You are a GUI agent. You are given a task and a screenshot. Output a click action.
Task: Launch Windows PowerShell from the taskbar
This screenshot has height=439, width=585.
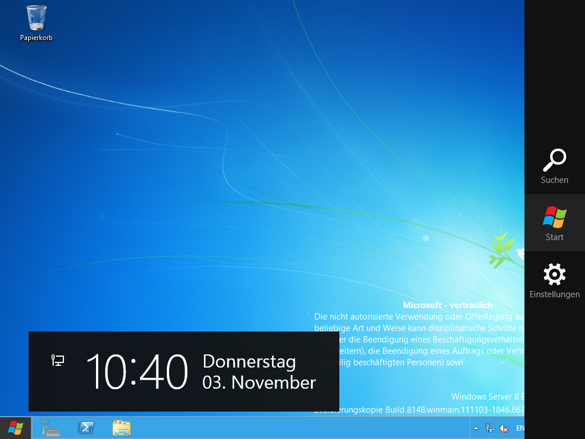point(86,428)
